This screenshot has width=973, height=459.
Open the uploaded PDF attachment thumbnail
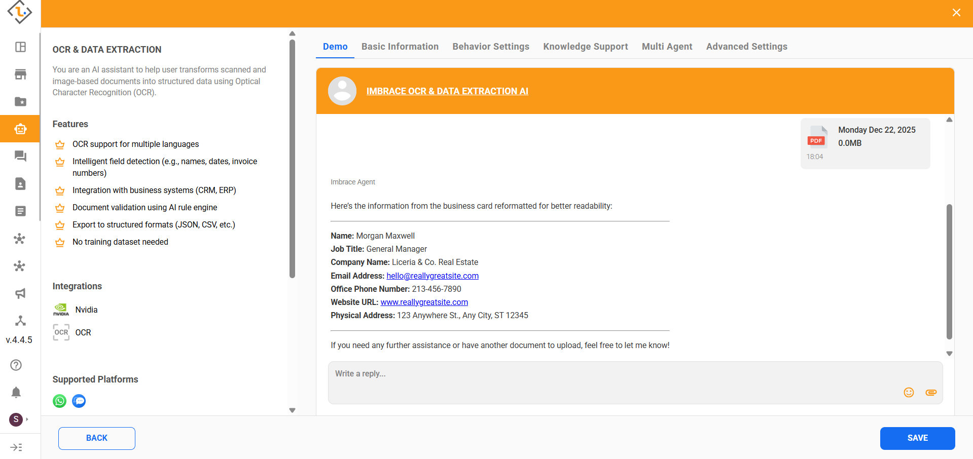click(x=817, y=137)
